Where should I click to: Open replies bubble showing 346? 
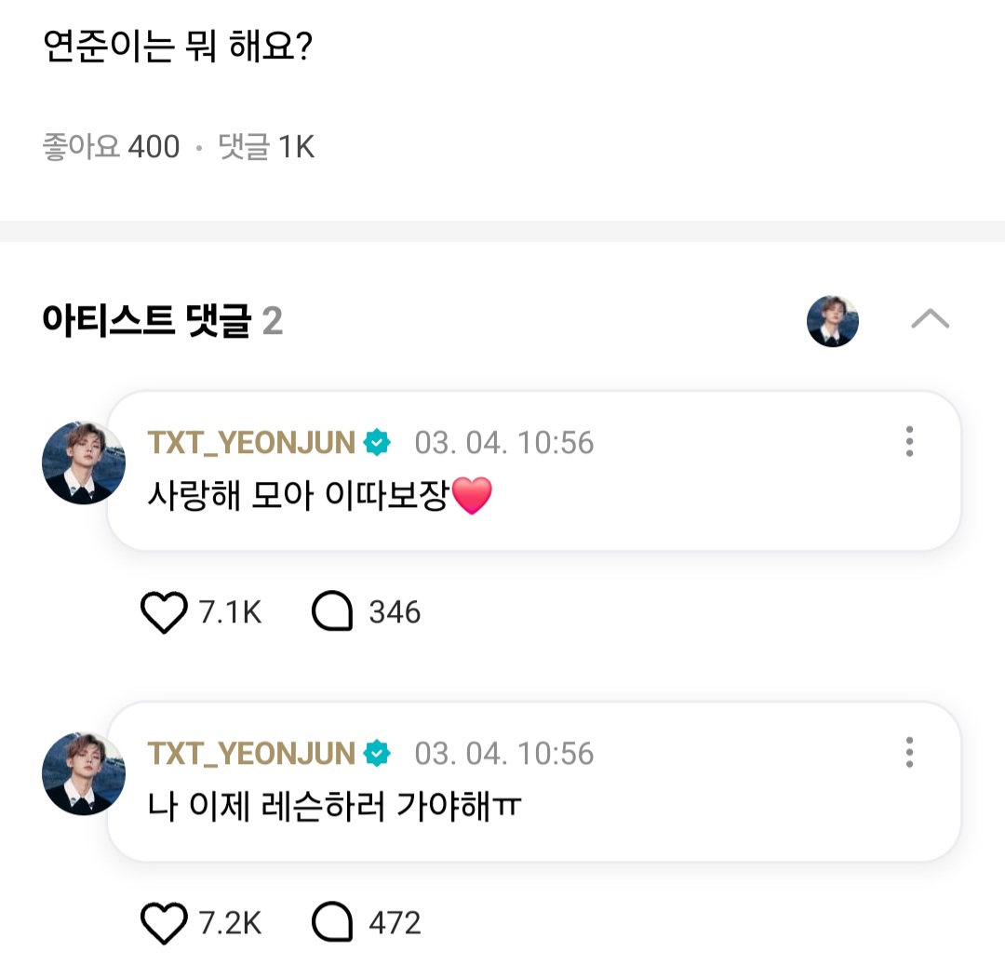[x=332, y=613]
